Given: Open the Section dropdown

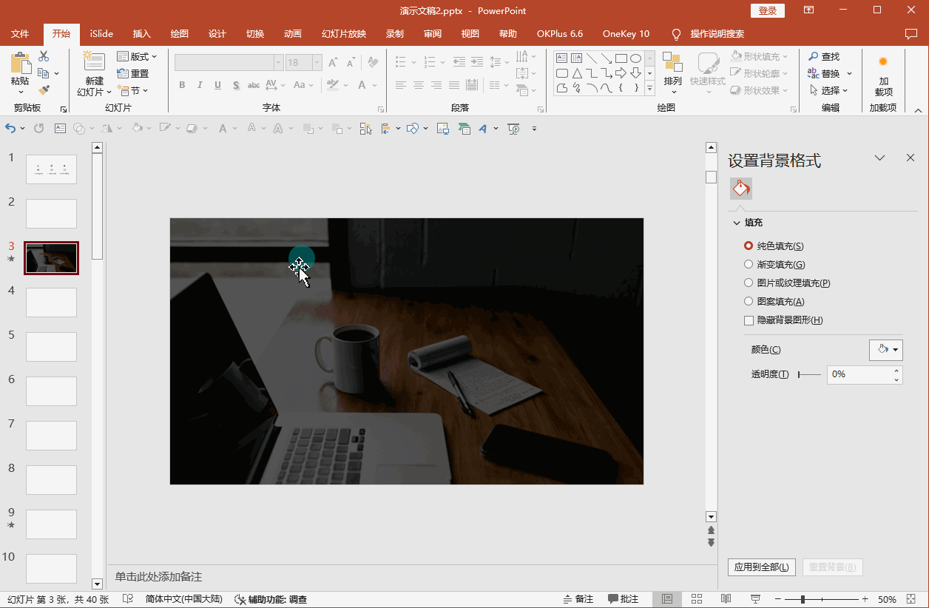Looking at the screenshot, I should point(133,90).
